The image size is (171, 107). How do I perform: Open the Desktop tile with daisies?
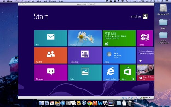[x=85, y=38]
